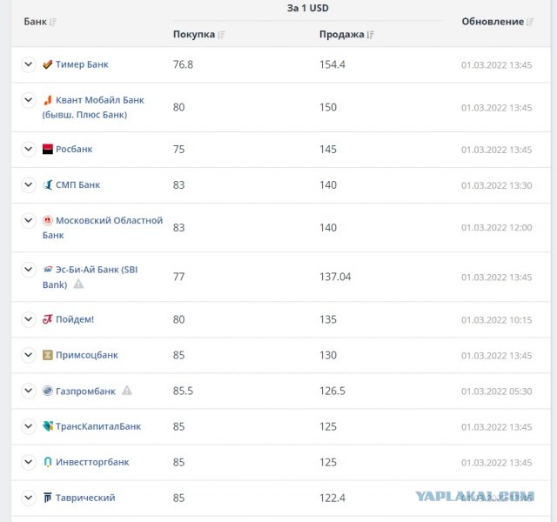Expand the ТрансКапиталБанк row
Image resolution: width=557 pixels, height=522 pixels.
pos(29,426)
